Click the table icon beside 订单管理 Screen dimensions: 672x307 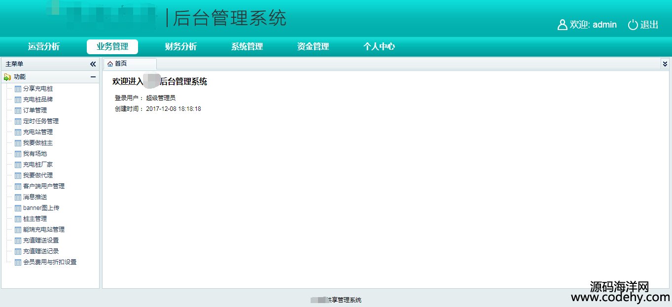coord(18,111)
